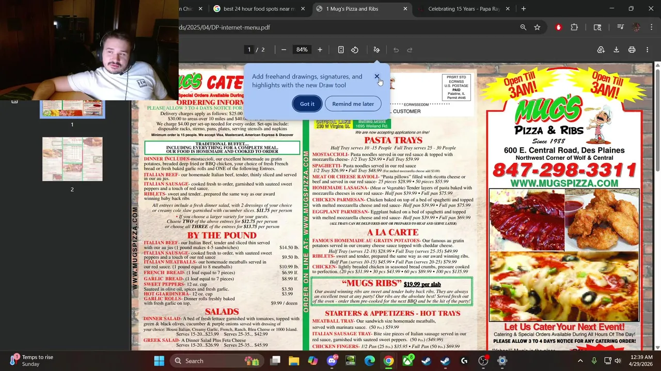Click the 84% zoom level field
The image size is (661, 371).
(x=302, y=49)
